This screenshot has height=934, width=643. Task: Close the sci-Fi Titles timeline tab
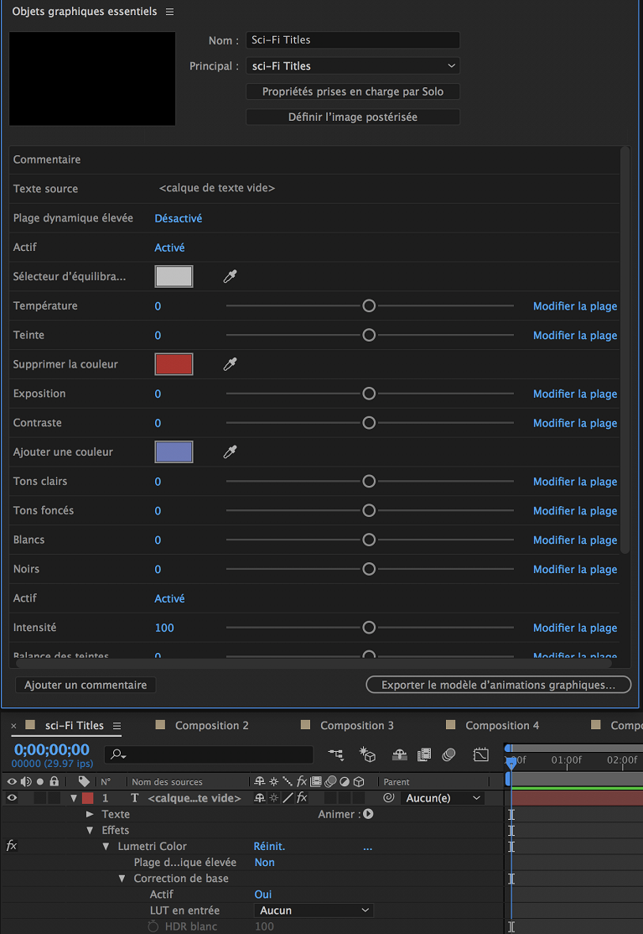click(13, 726)
